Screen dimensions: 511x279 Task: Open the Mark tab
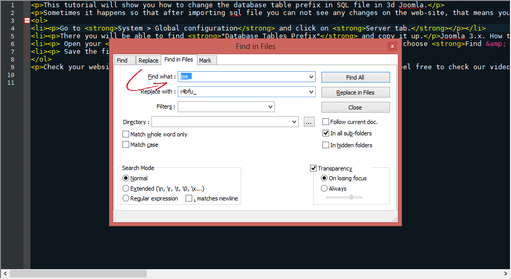[x=205, y=60]
